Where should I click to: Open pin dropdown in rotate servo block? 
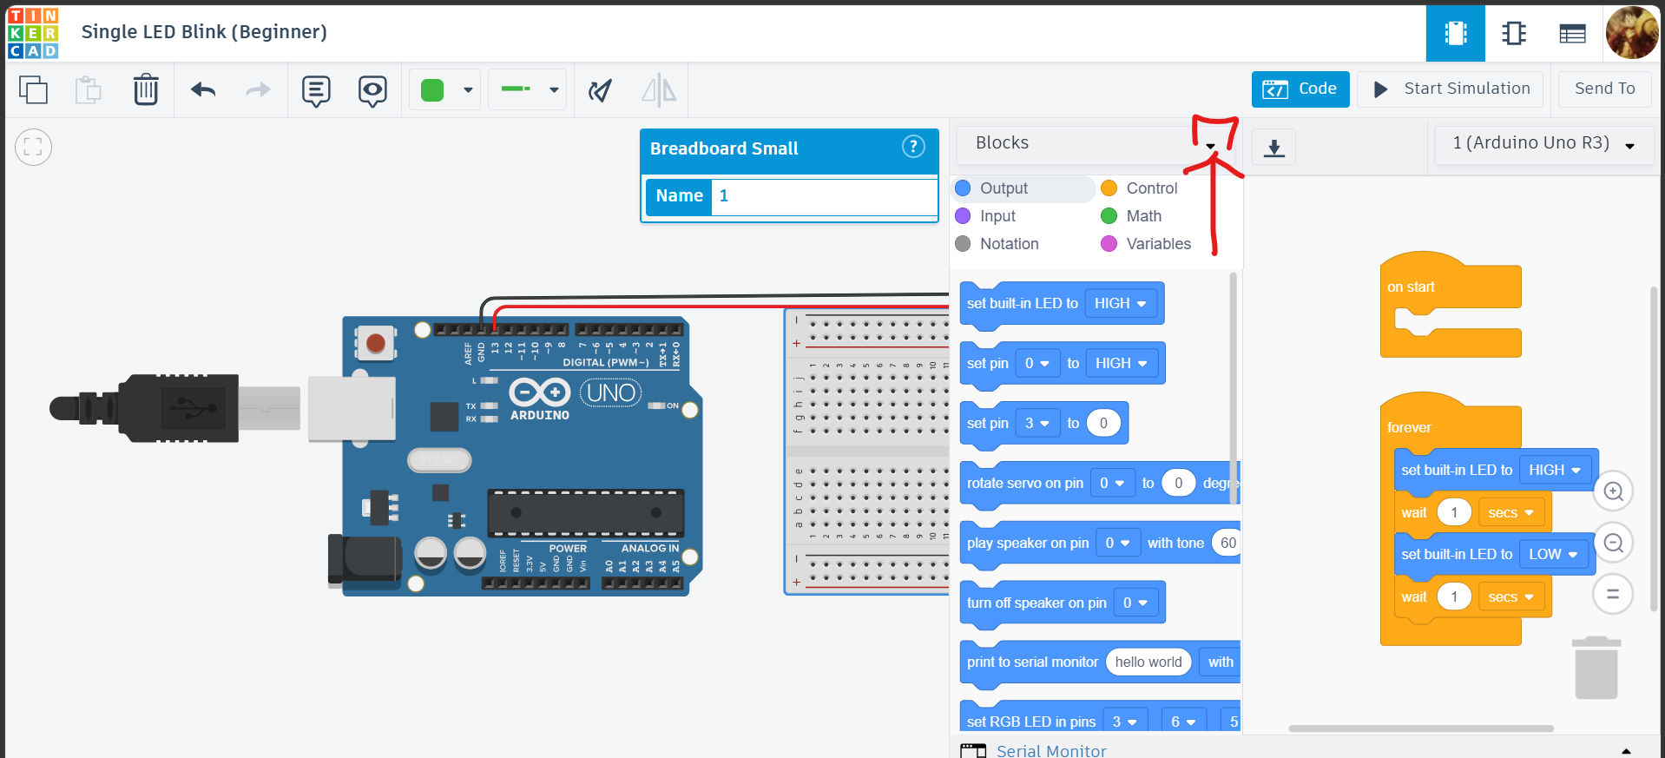click(x=1113, y=483)
